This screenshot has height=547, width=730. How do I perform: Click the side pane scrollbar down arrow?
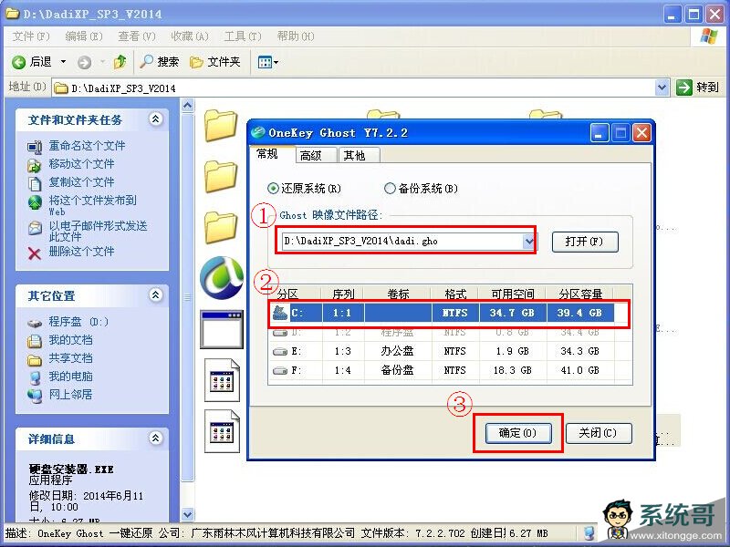tap(187, 514)
